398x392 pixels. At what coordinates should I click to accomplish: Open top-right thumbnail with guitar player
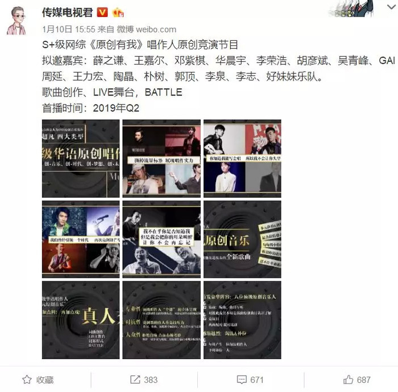(242, 159)
